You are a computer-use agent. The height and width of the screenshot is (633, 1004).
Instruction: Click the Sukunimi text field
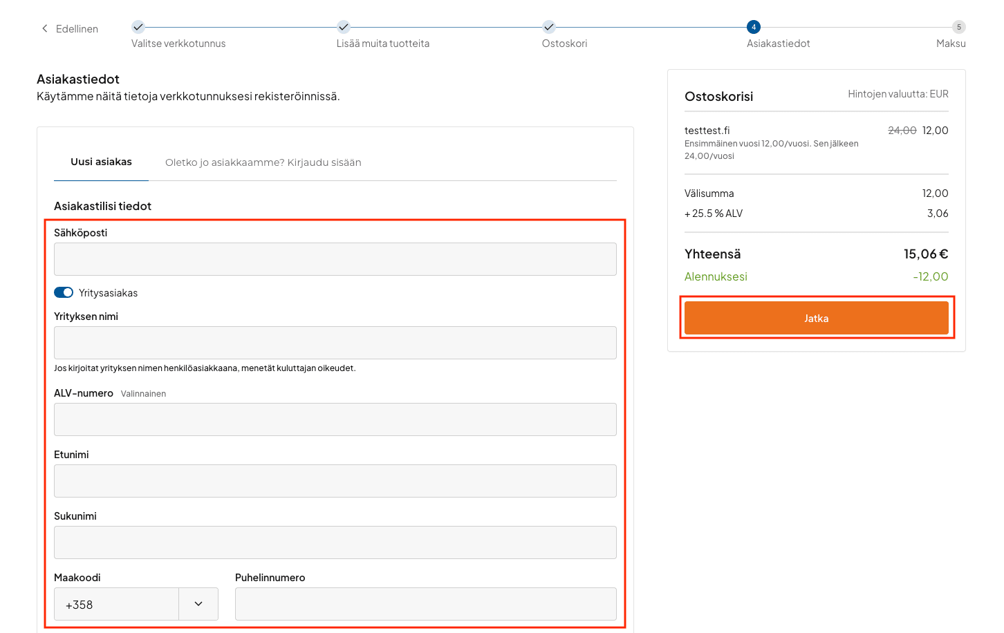335,542
